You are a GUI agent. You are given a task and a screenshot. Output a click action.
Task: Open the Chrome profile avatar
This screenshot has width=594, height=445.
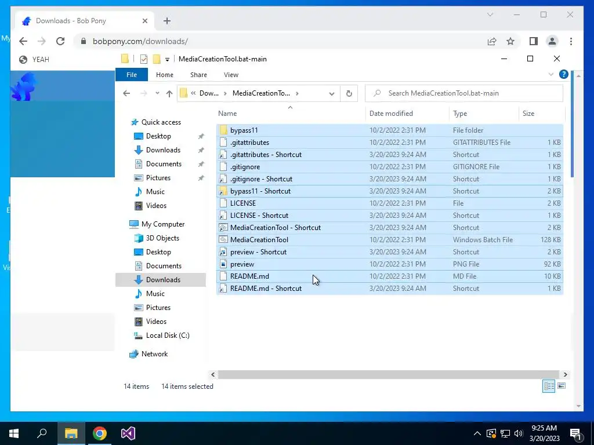(552, 41)
